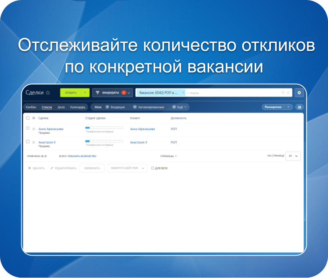Image resolution: width=328 pixels, height=278 pixels.
Task: Switch to the Календарь view
Action: click(78, 107)
